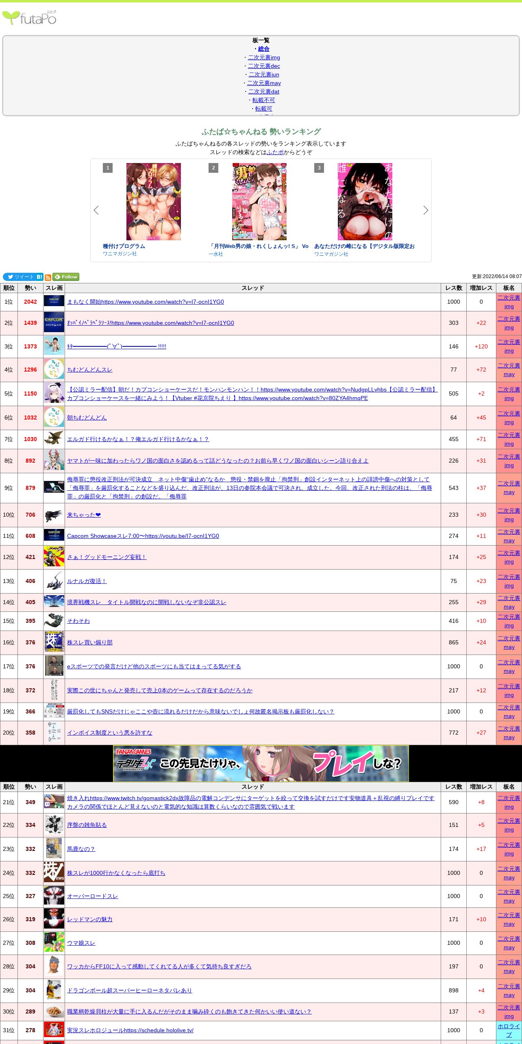Select the 二次元裏dat board
Image resolution: width=522 pixels, height=1044 pixels.
[264, 91]
